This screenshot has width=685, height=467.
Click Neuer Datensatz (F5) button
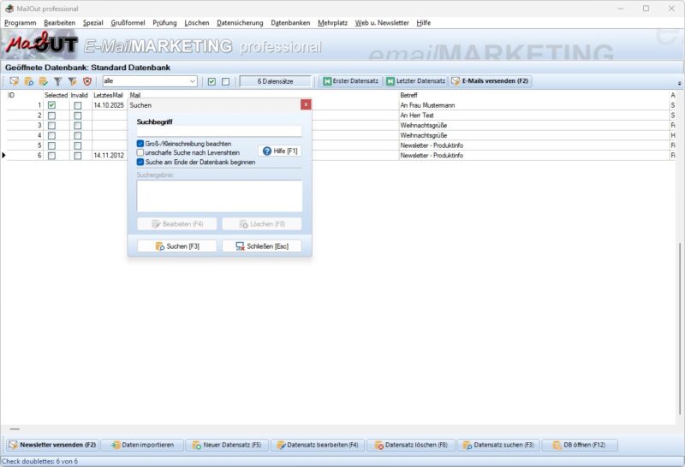226,445
